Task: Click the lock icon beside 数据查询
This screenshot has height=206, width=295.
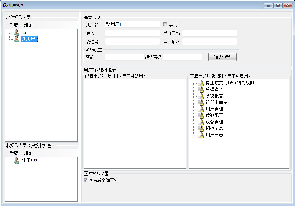Action: (x=201, y=89)
